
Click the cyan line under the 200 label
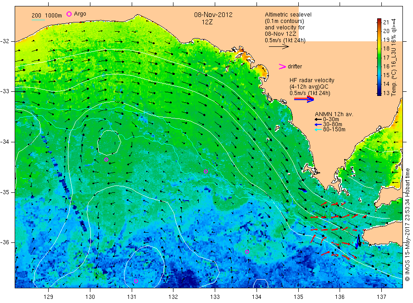[38, 19]
